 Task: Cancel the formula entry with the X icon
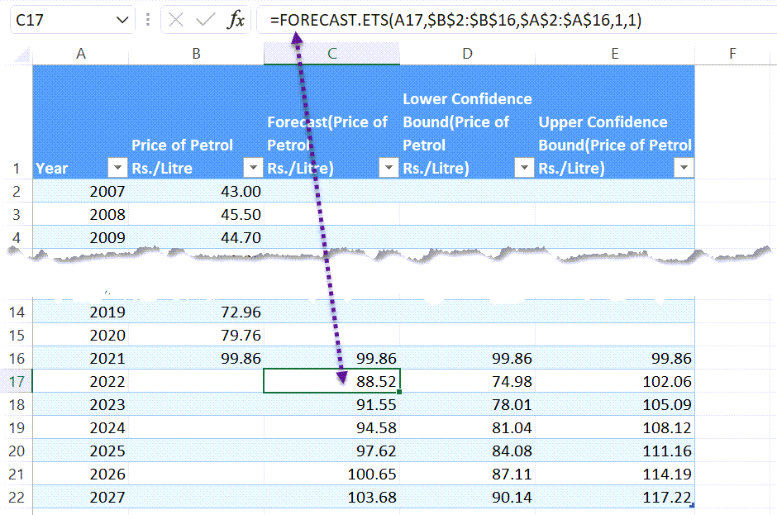175,20
